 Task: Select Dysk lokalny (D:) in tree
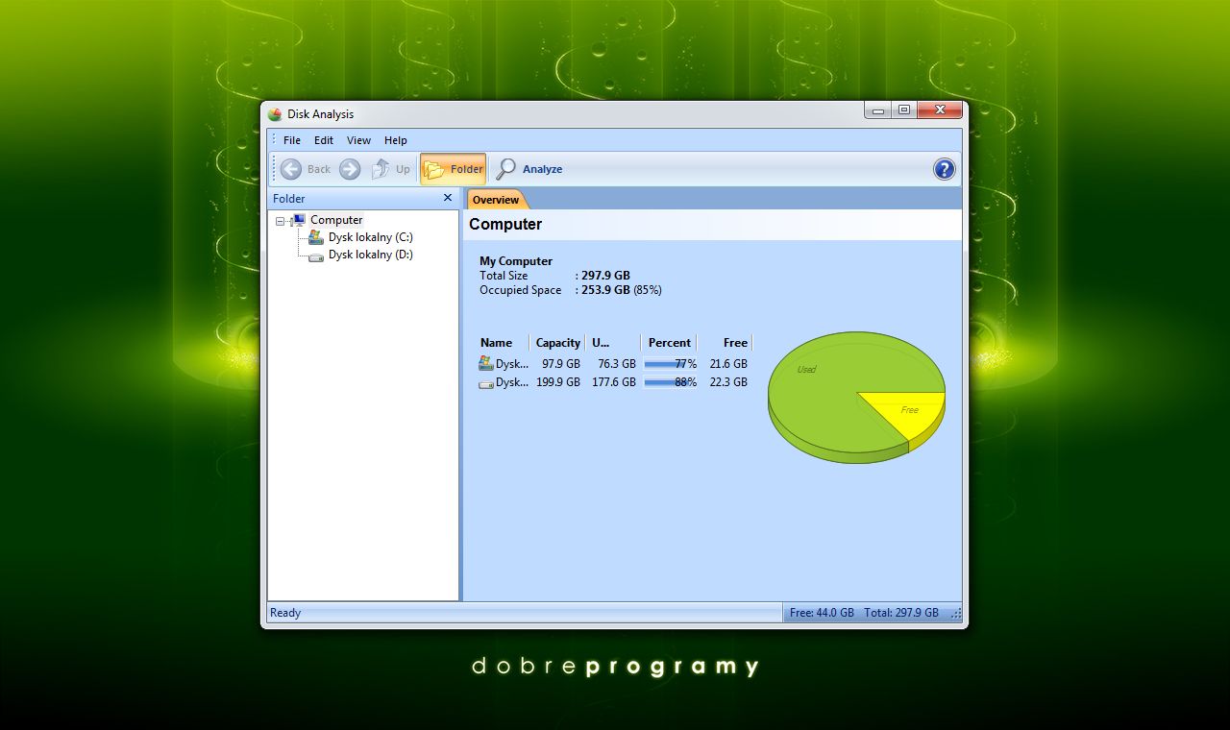click(x=370, y=255)
